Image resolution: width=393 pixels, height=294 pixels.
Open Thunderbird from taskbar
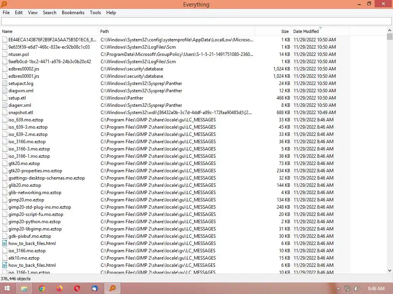[94, 288]
